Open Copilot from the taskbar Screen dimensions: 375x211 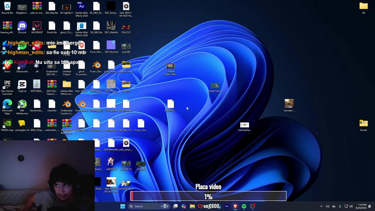[x=184, y=206]
